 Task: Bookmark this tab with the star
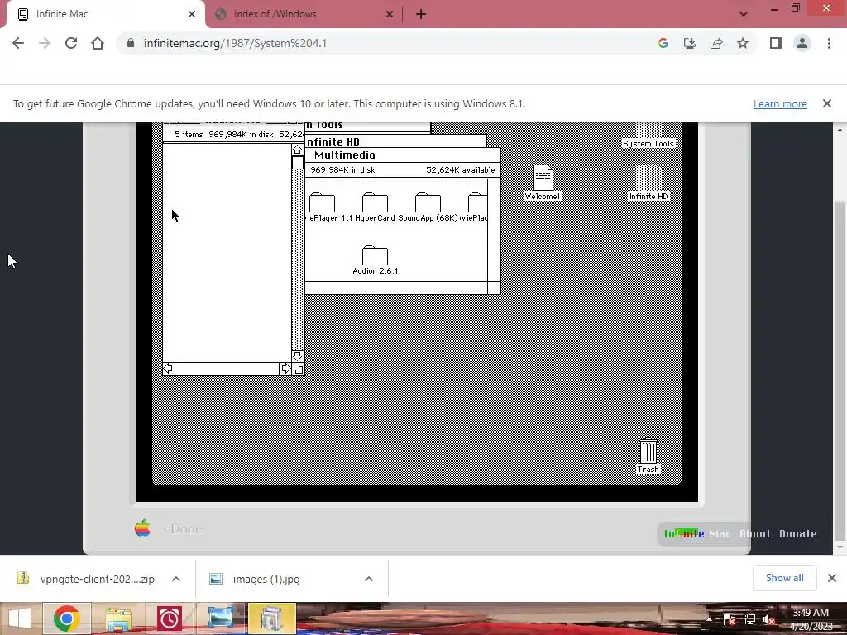click(743, 43)
